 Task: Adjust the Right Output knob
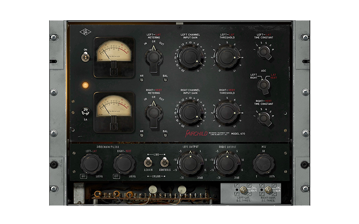click(227, 164)
